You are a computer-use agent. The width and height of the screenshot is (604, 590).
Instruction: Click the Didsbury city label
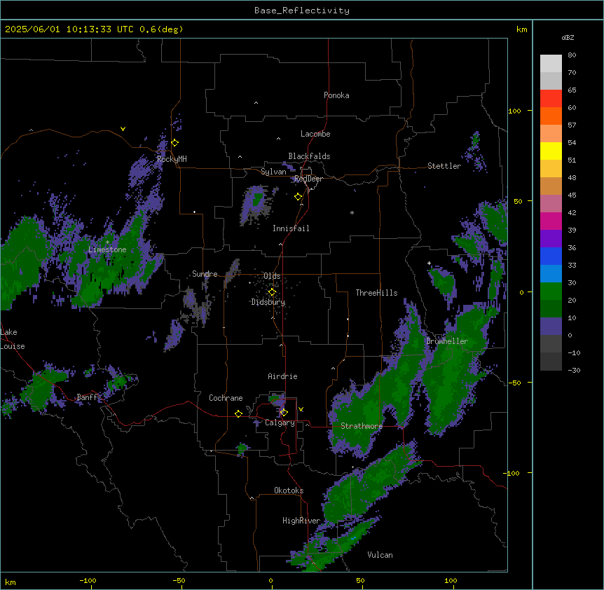(x=268, y=302)
